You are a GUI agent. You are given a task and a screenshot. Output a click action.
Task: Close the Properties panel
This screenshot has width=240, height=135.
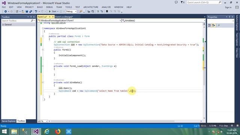[x=232, y=17]
